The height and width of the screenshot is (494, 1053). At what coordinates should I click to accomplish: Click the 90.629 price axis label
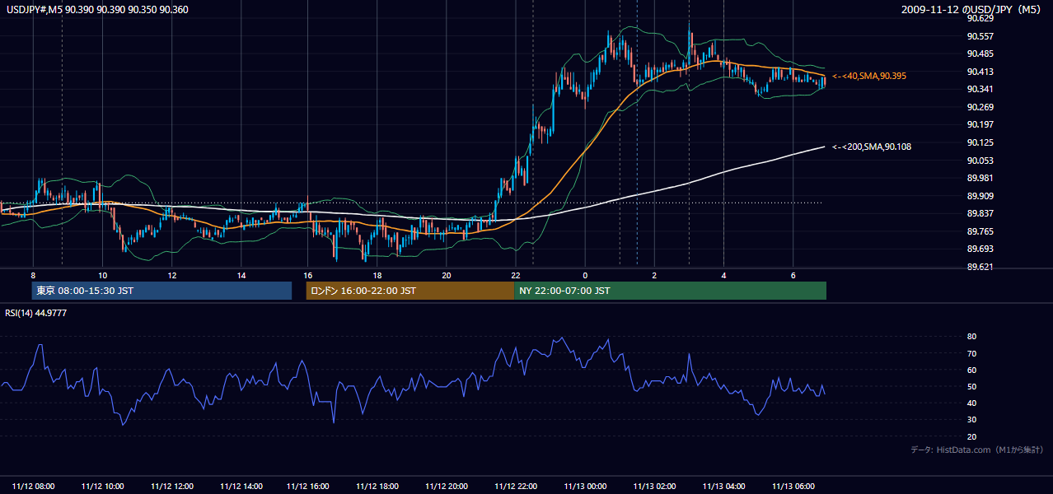(x=980, y=18)
